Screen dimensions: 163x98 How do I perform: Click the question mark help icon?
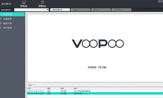coord(42,2)
